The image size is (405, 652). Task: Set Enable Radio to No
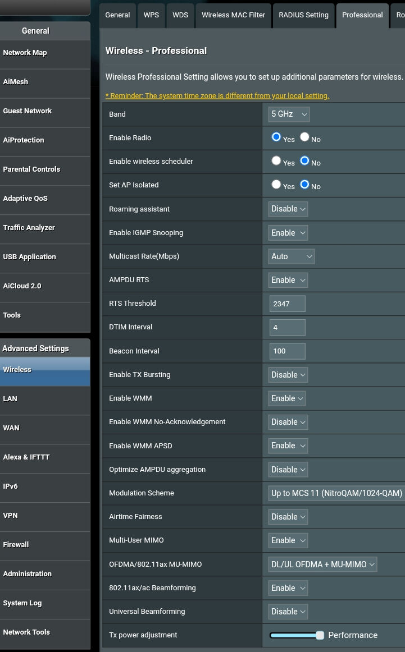pos(304,137)
